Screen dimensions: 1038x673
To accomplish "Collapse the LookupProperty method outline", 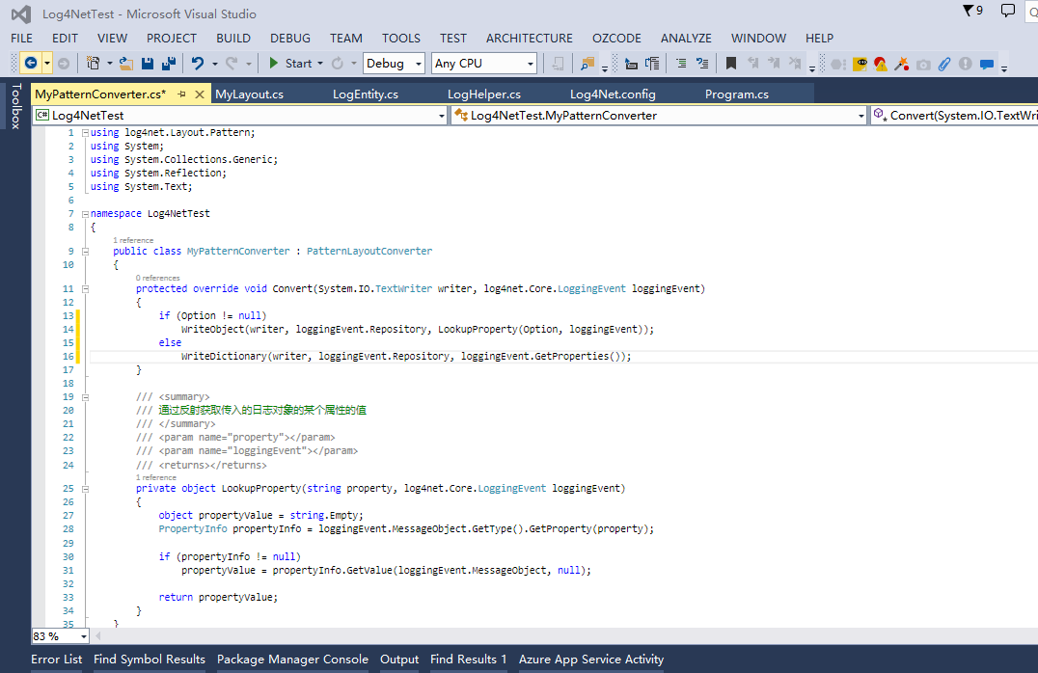I will pyautogui.click(x=85, y=489).
